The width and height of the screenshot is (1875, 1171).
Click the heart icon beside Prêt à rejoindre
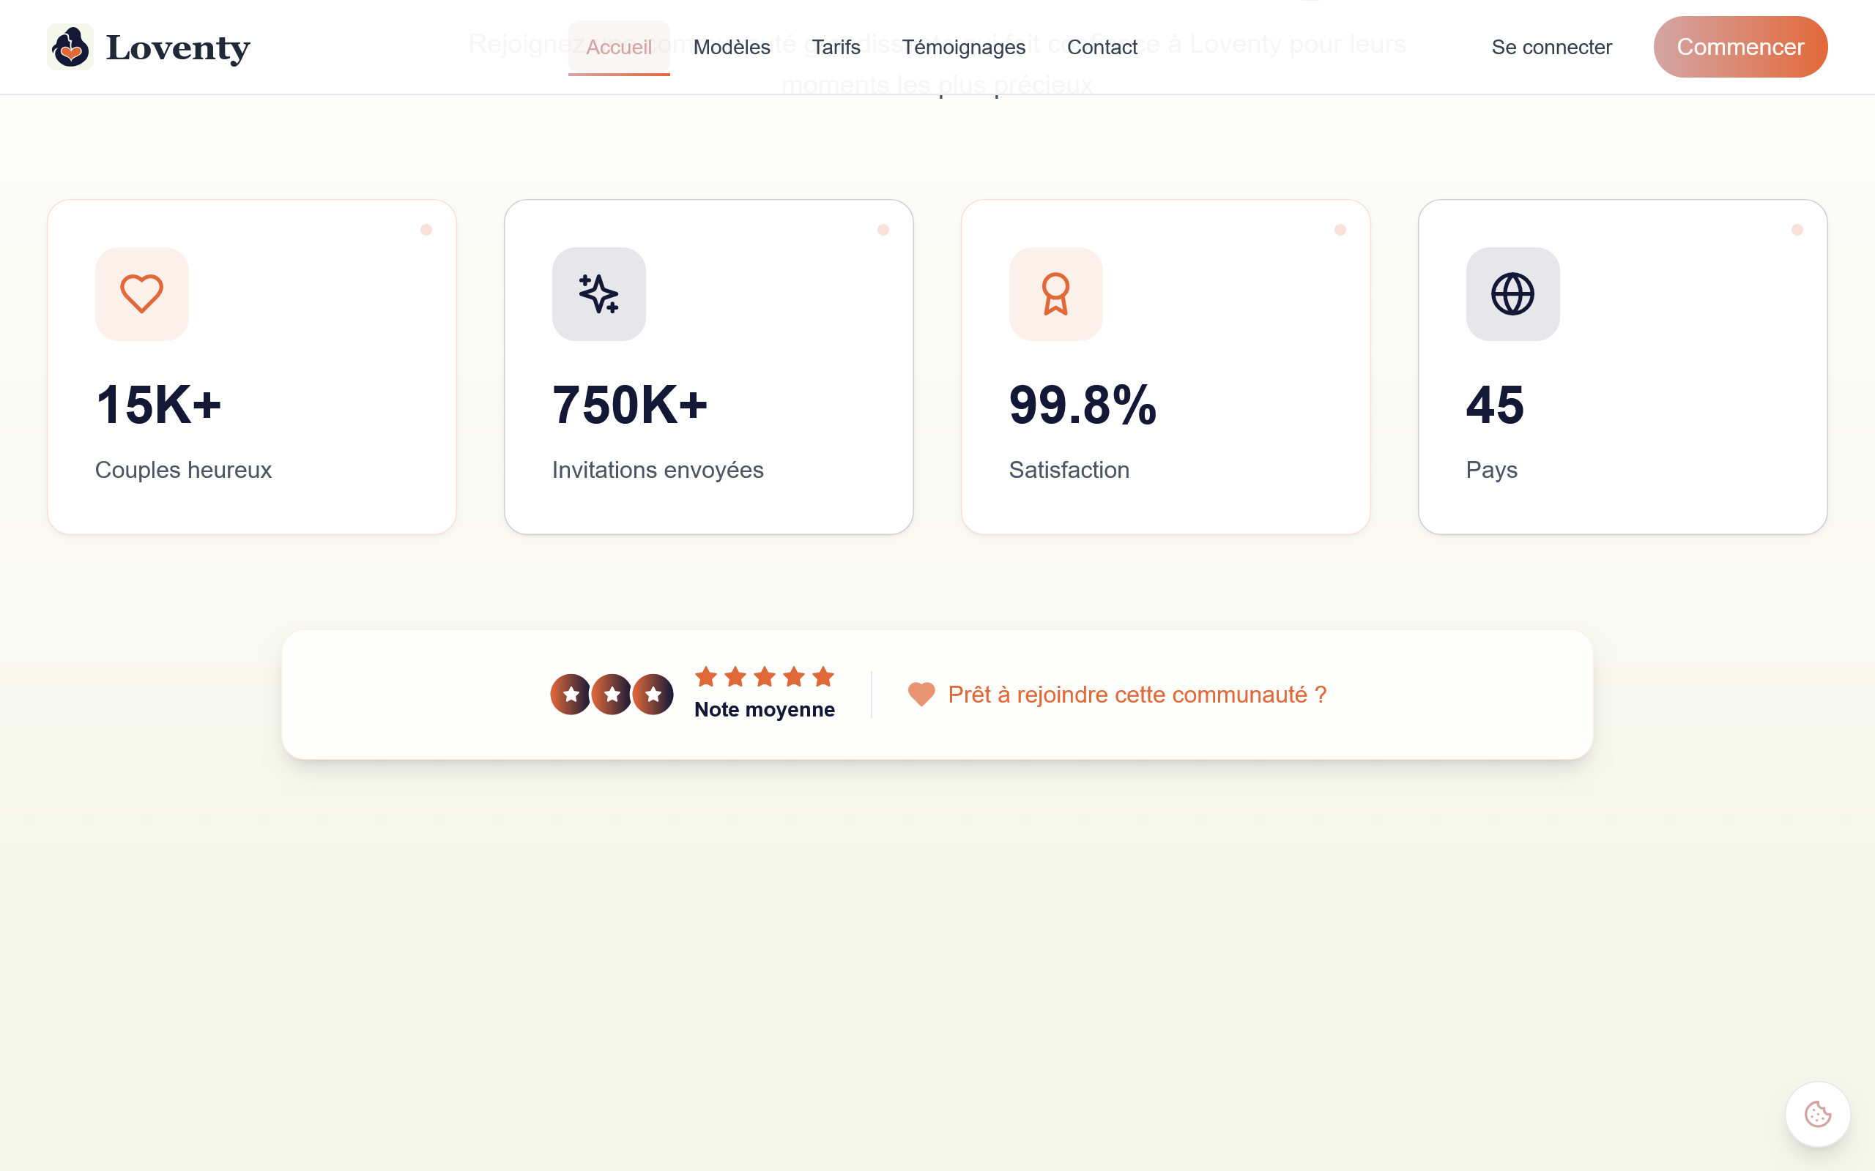tap(921, 694)
